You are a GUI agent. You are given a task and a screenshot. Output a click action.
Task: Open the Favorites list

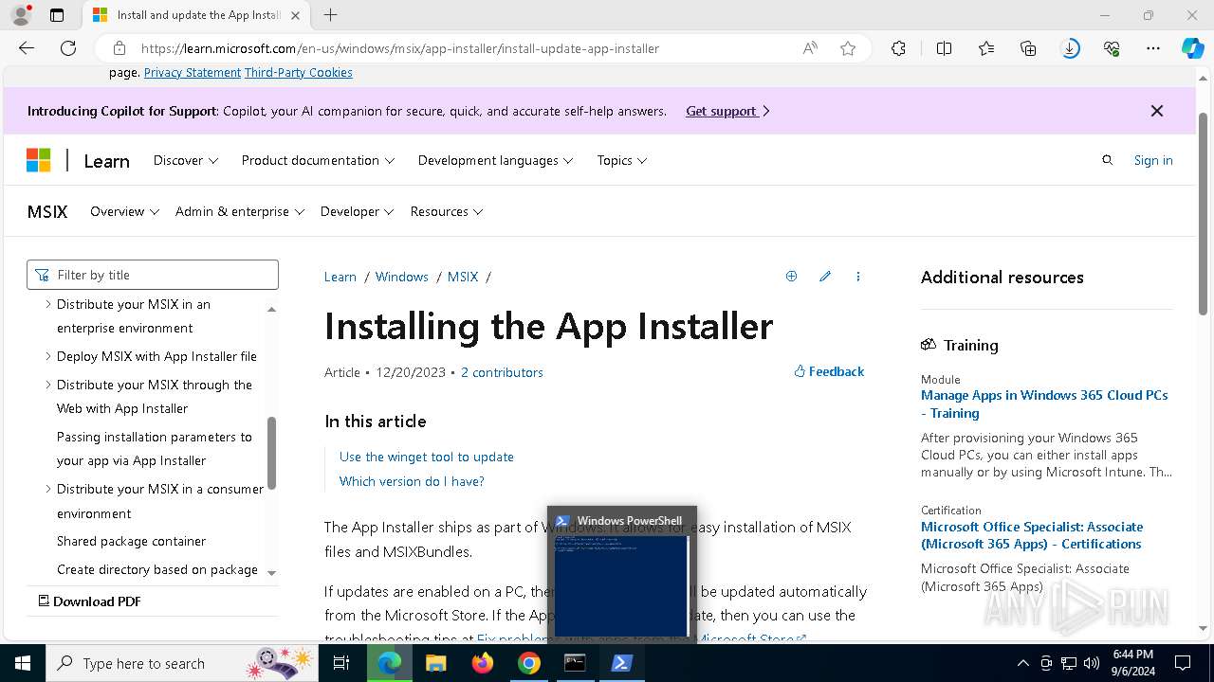pos(986,48)
